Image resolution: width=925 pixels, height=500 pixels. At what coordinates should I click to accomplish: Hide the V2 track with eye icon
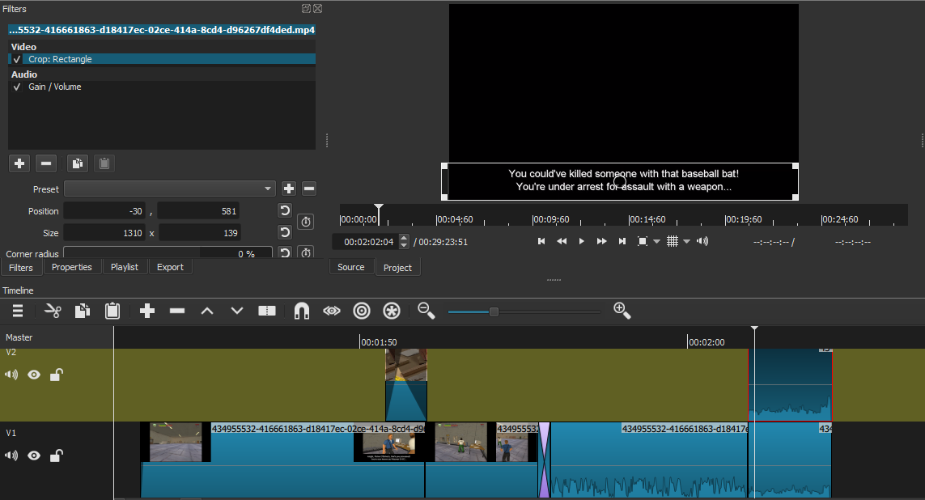point(34,375)
